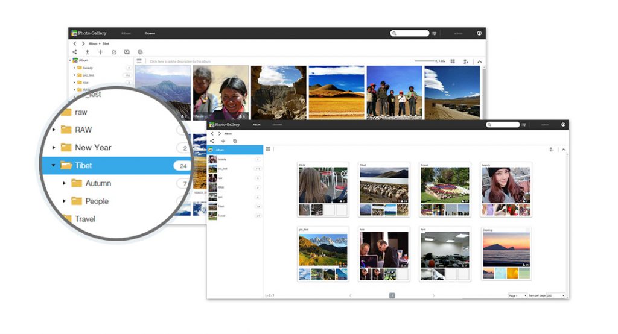Open the Page 1 dropdown
618x334 pixels.
[x=517, y=295]
